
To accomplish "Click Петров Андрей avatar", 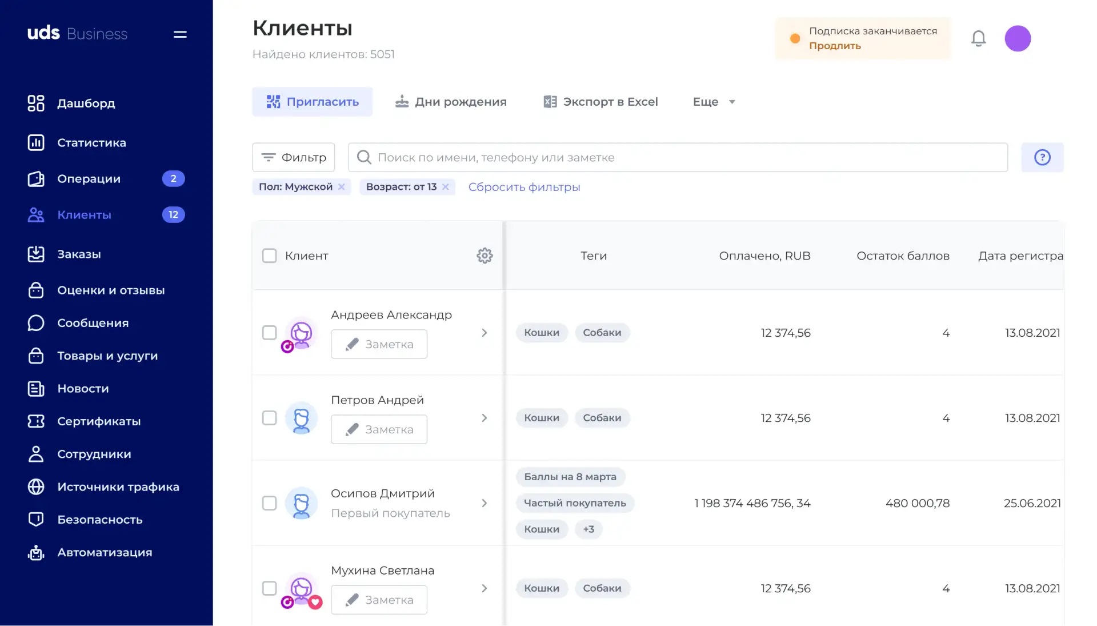I will click(x=301, y=418).
